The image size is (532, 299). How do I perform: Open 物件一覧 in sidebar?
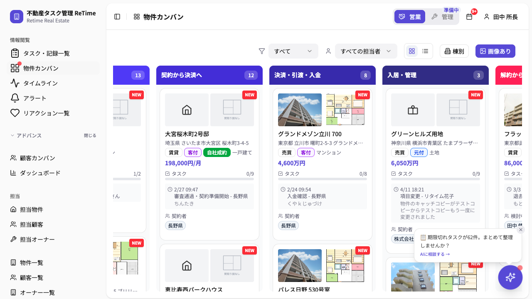click(53, 262)
